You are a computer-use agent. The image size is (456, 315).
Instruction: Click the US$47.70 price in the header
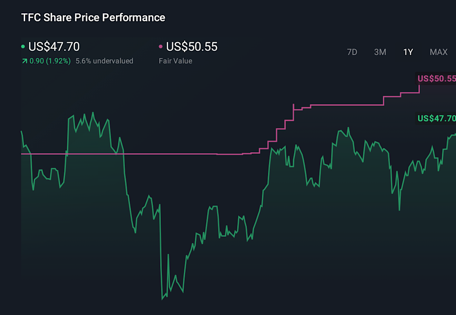point(54,46)
